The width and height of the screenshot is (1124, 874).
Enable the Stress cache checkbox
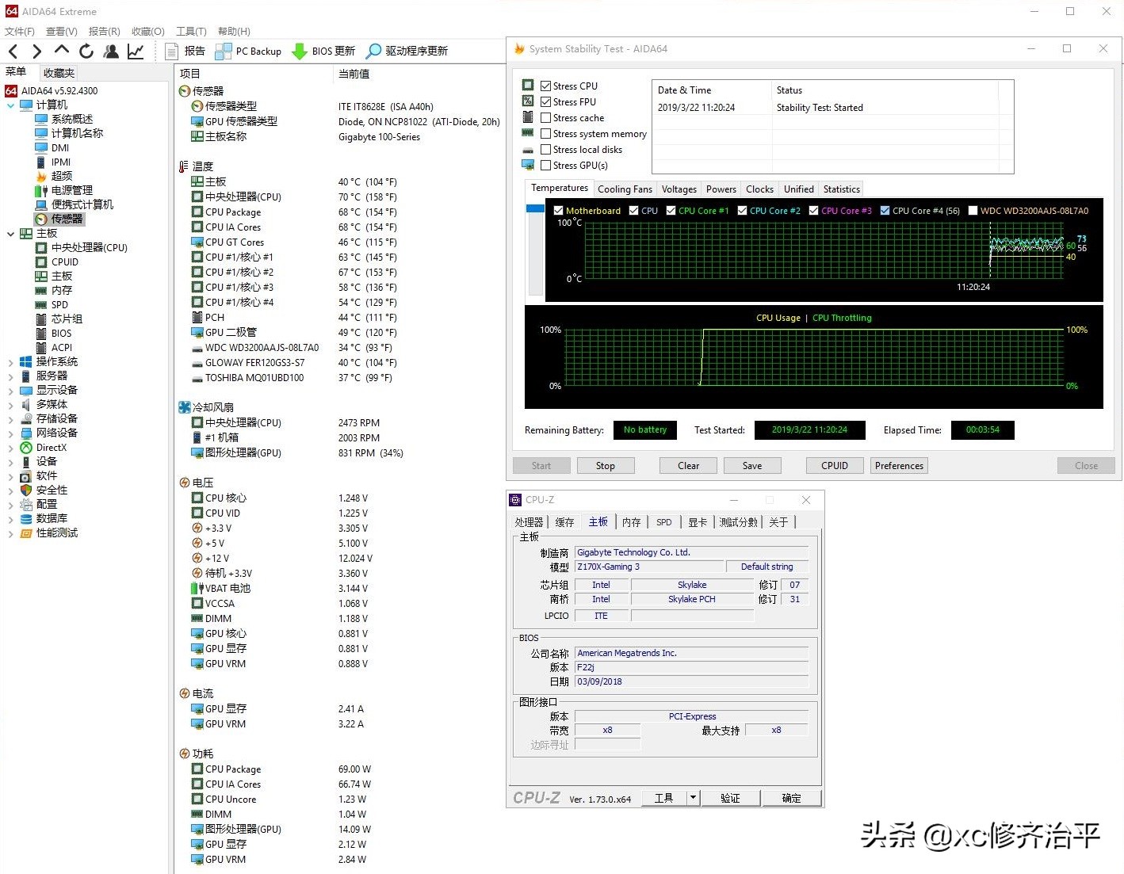point(546,117)
